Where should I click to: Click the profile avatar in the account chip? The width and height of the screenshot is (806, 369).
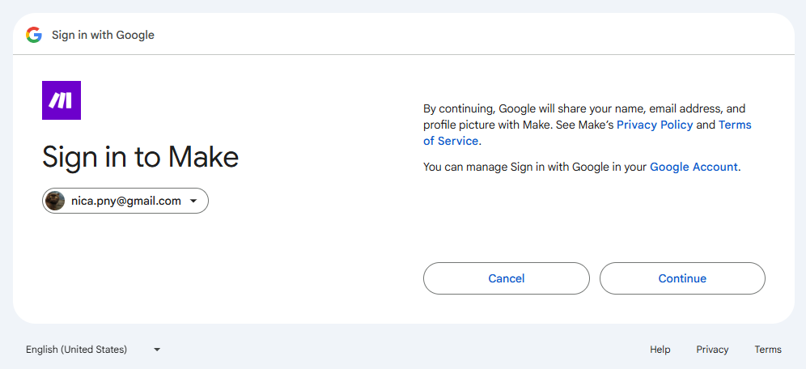click(x=55, y=201)
